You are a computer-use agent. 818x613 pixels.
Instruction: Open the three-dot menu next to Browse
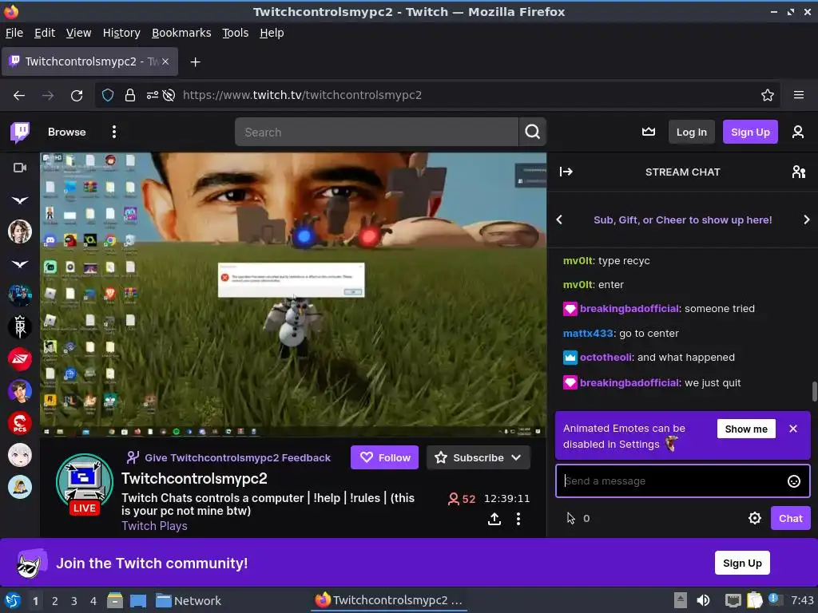114,132
